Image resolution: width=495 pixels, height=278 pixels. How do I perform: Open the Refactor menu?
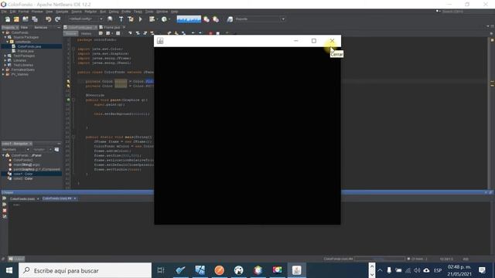[90, 12]
